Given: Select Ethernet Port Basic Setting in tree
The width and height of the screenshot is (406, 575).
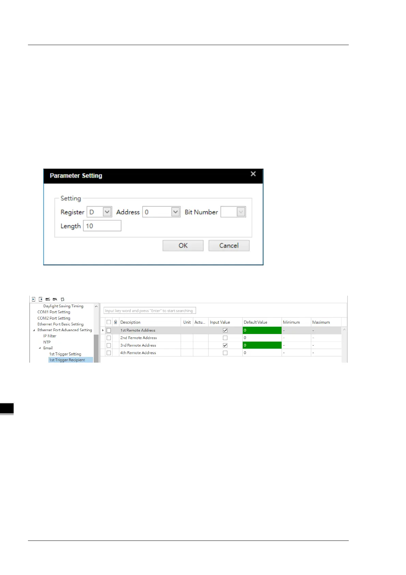Looking at the screenshot, I should click(60, 324).
